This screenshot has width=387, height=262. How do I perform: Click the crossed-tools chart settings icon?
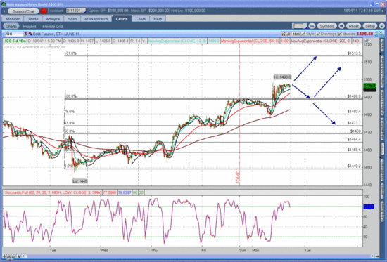[x=284, y=34]
